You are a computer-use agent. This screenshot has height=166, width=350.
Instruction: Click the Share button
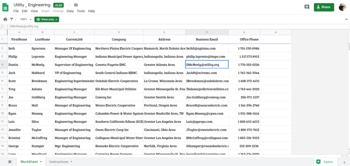click(324, 7)
